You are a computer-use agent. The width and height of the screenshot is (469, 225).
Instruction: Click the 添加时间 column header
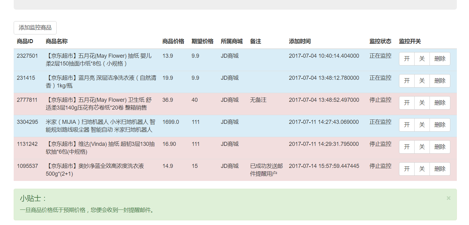300,41
